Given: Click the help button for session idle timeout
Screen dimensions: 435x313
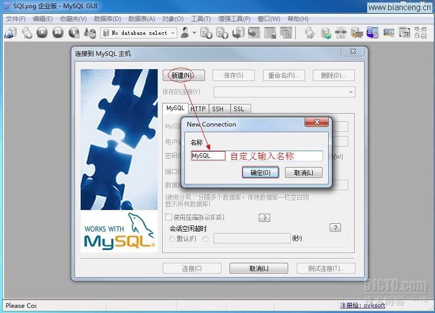Looking at the screenshot, I should pos(335,228).
